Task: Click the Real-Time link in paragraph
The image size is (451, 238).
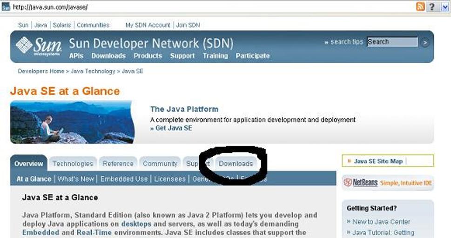Action: (94, 232)
